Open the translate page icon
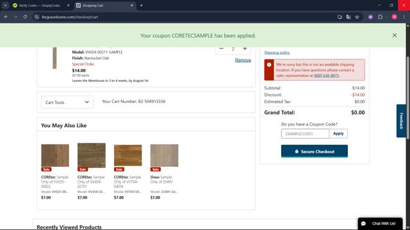The height and width of the screenshot is (230, 410). pyautogui.click(x=348, y=17)
